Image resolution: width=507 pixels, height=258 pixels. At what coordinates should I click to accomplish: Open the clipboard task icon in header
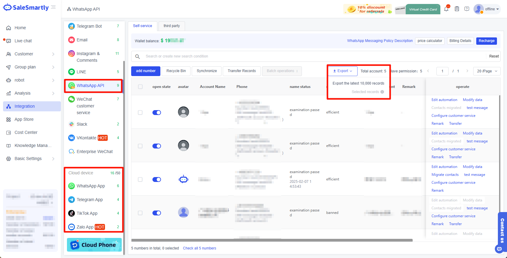[457, 9]
